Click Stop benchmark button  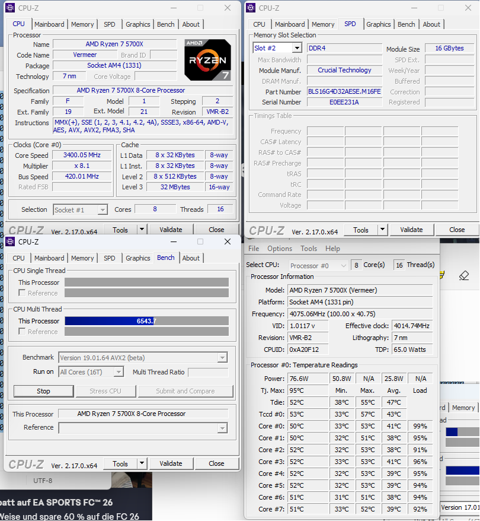pyautogui.click(x=43, y=391)
